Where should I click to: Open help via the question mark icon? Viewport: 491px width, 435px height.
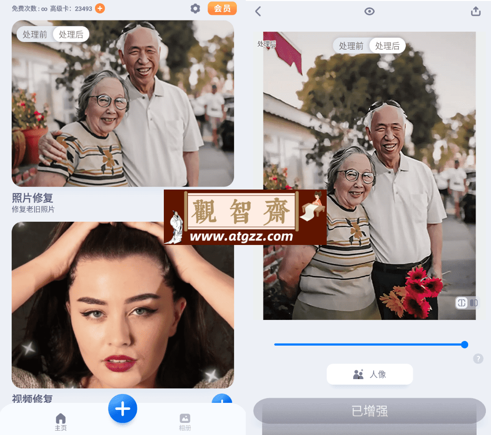(x=478, y=359)
